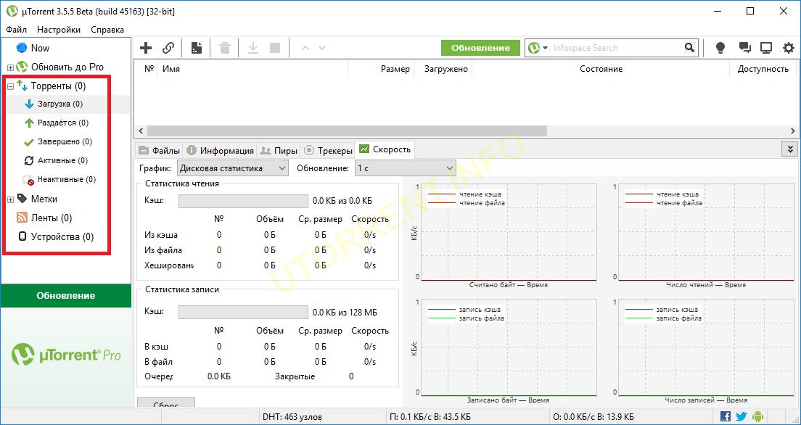Sort by the Состояние column header
The width and height of the screenshot is (801, 425).
[601, 69]
